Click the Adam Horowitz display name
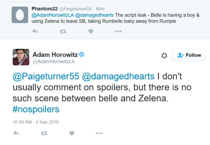210x145 pixels. pos(55,55)
